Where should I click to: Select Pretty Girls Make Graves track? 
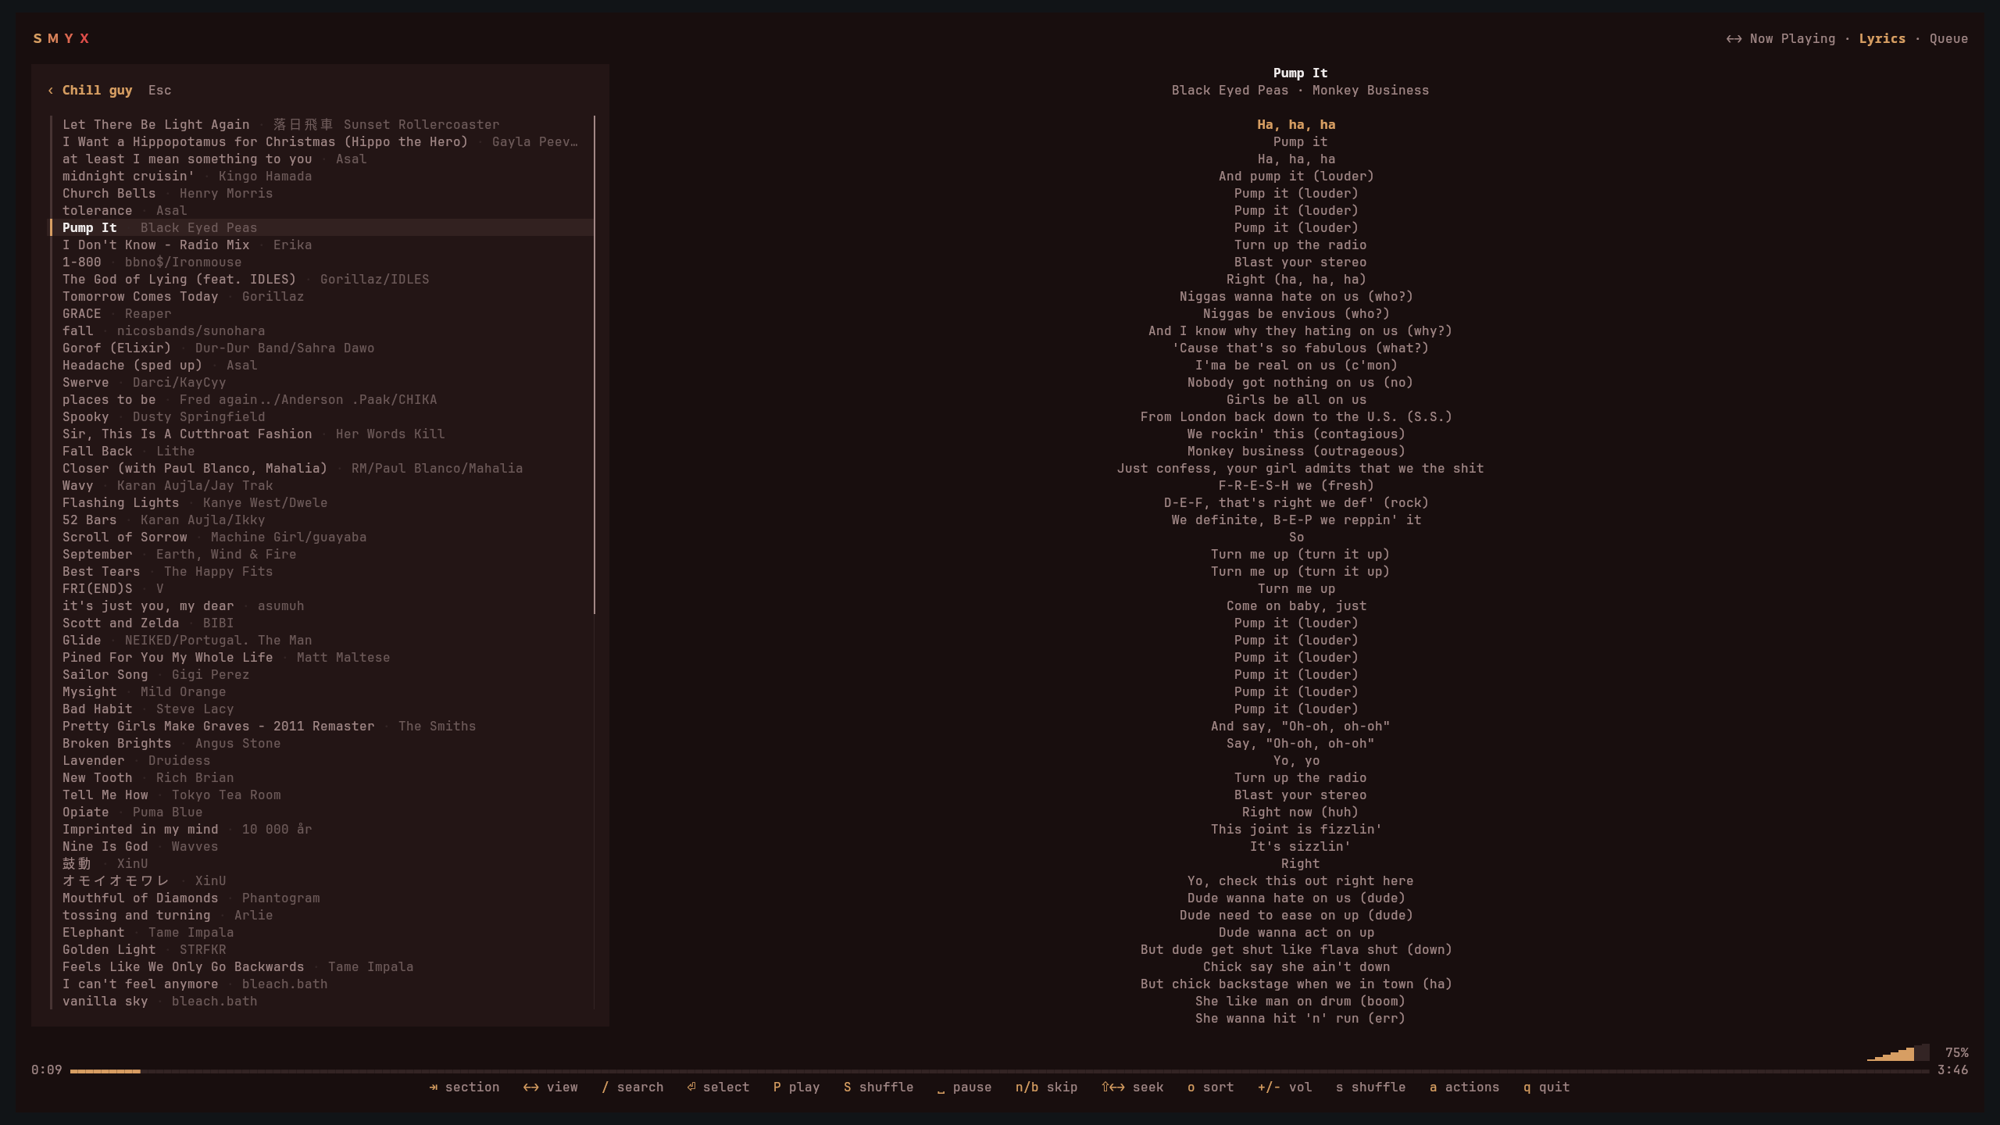tap(322, 727)
